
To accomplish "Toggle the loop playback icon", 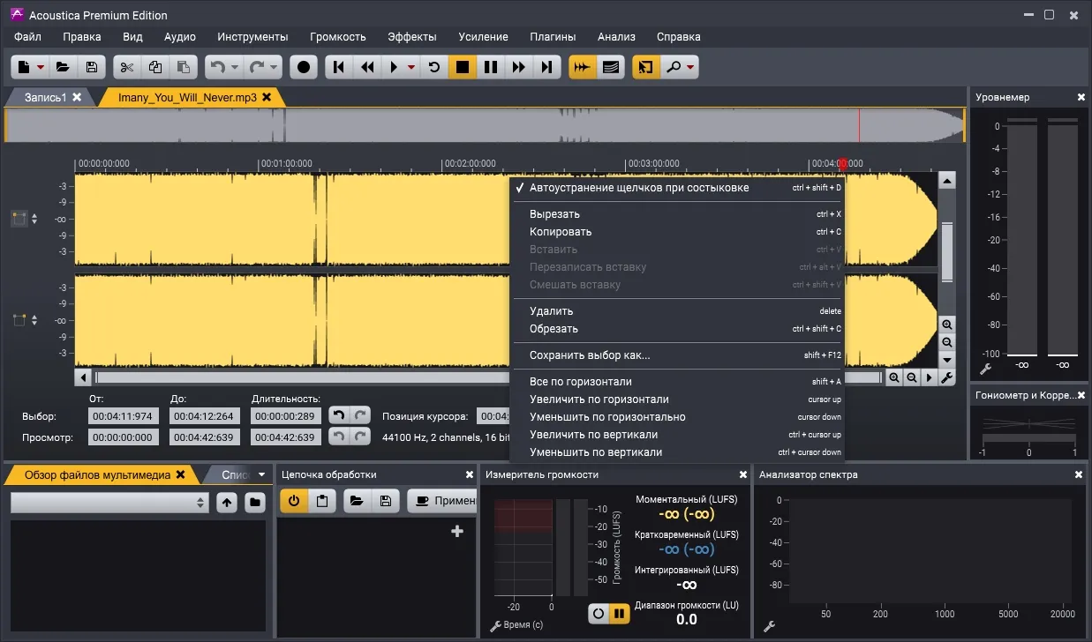I will [434, 67].
